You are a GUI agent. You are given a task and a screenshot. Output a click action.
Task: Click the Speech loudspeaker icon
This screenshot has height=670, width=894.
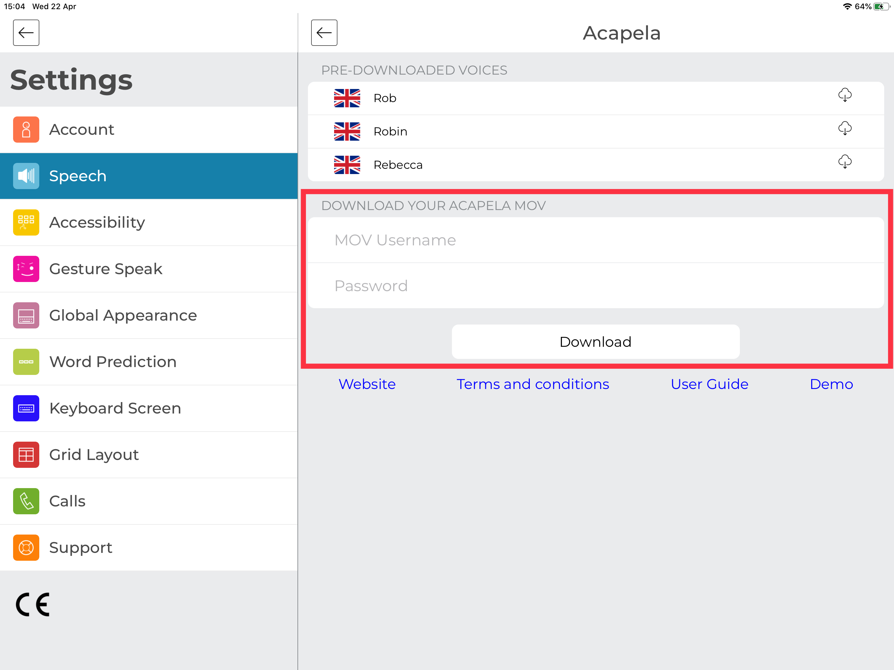click(x=26, y=176)
